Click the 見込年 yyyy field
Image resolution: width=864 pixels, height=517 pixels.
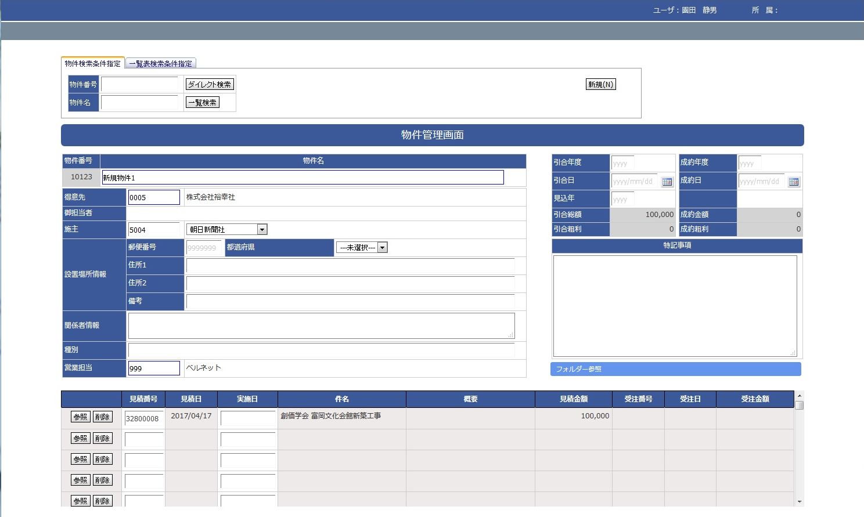click(x=623, y=199)
